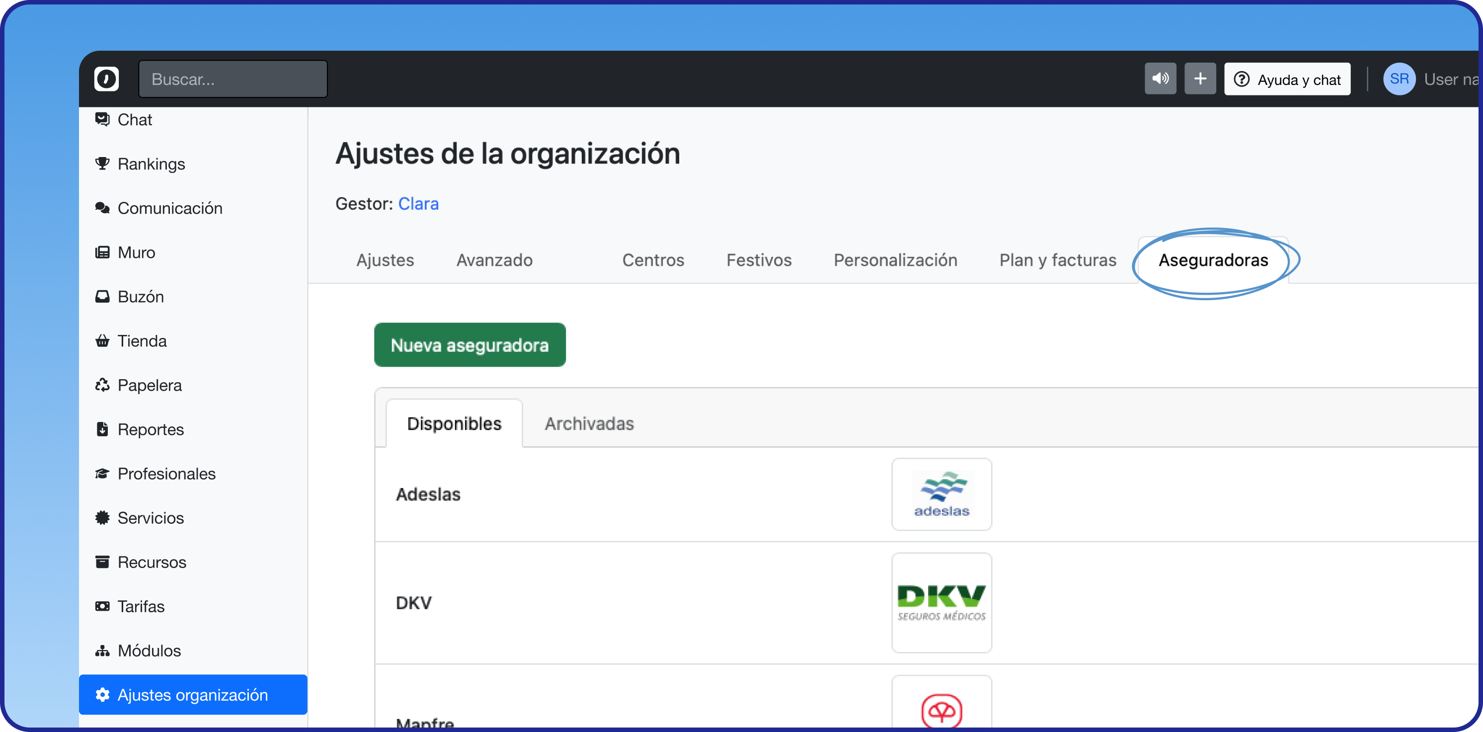Viewport: 1483px width, 732px height.
Task: Open Ayuda y chat
Action: tap(1287, 79)
